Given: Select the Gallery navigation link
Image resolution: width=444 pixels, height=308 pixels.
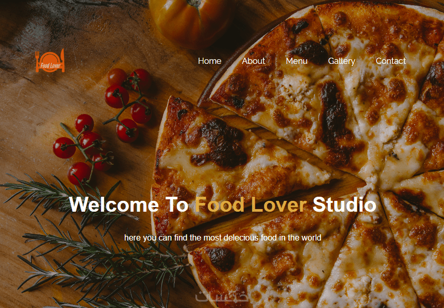Looking at the screenshot, I should click(x=341, y=61).
